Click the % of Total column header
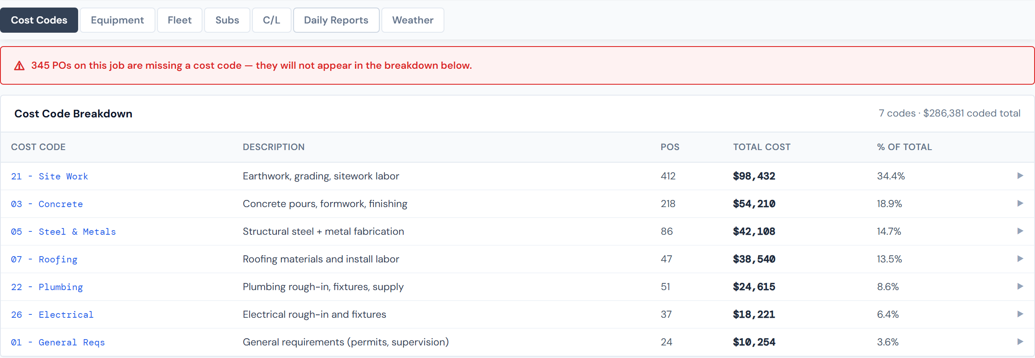Screen dimensions: 1035x358 904,147
